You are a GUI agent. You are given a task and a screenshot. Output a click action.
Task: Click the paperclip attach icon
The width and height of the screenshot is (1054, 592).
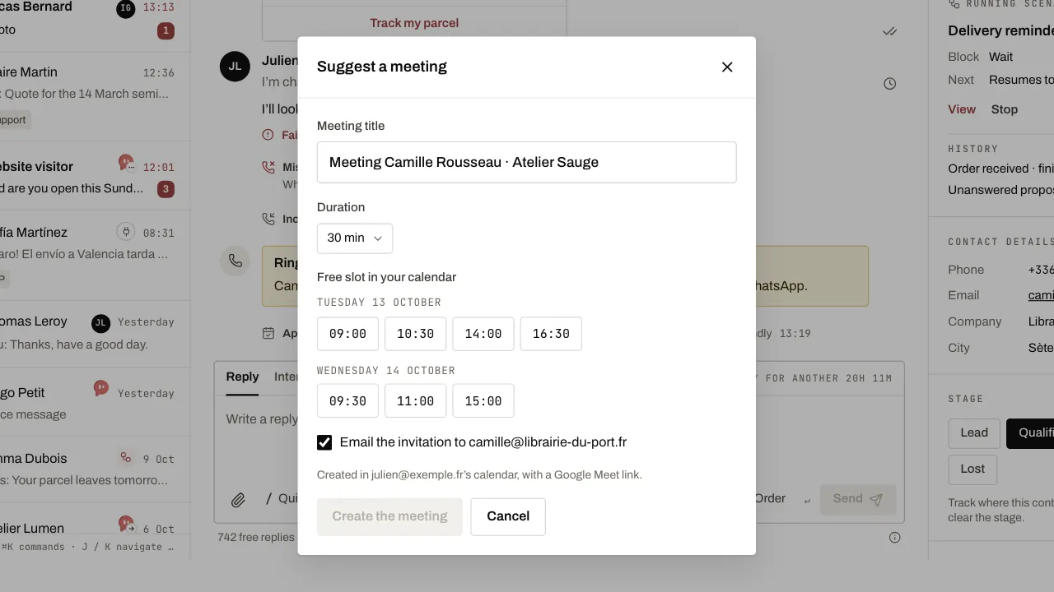click(x=238, y=499)
